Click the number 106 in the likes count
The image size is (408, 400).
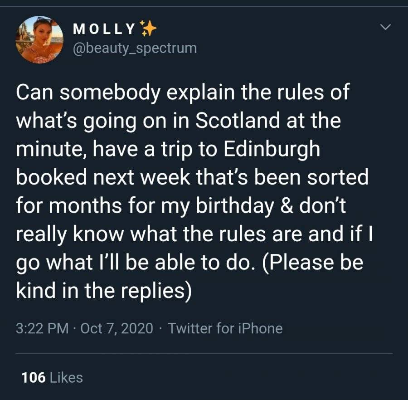click(33, 378)
